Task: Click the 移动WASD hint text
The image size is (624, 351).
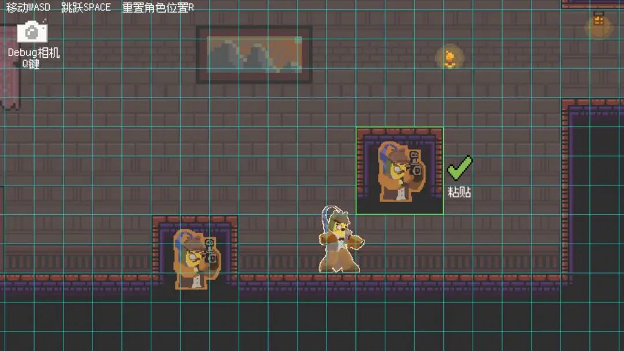Action: click(x=28, y=7)
